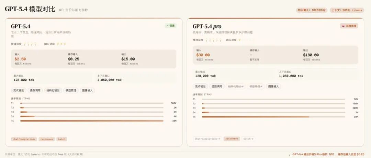Viewport: 371px width, 158px height.
Task: Select the 函数调用 chip on the GPT-5.4 card
Action: pyautogui.click(x=35, y=90)
